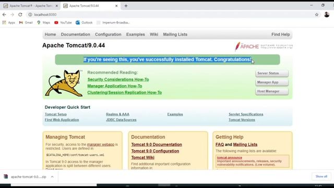Open Security Considerations How-To link
The height and width of the screenshot is (188, 334).
pyautogui.click(x=118, y=79)
